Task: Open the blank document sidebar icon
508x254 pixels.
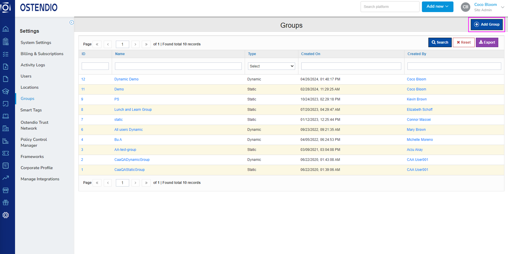Action: (x=6, y=79)
